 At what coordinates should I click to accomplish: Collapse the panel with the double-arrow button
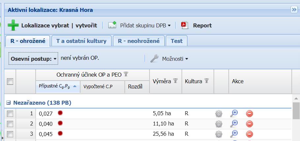pos(294,10)
